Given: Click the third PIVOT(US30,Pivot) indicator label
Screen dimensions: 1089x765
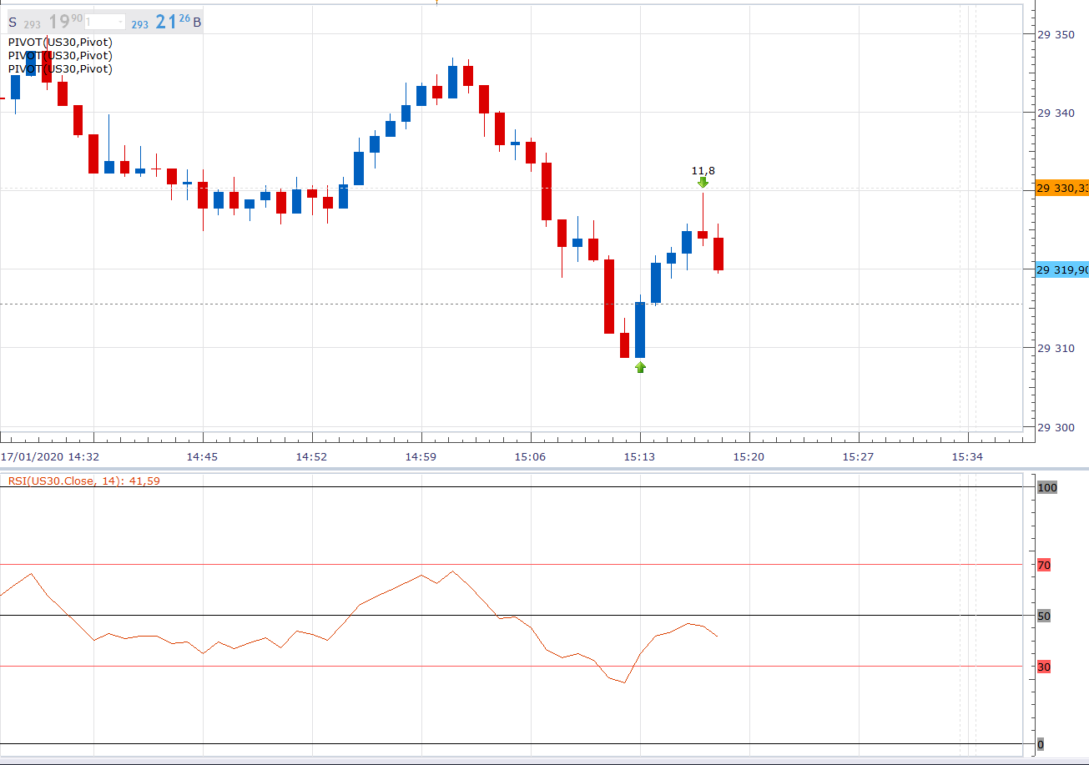Looking at the screenshot, I should [x=60, y=68].
